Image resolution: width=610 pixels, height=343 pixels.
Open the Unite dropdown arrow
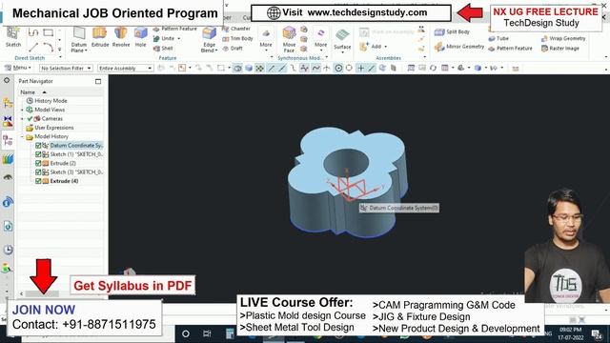pos(179,38)
